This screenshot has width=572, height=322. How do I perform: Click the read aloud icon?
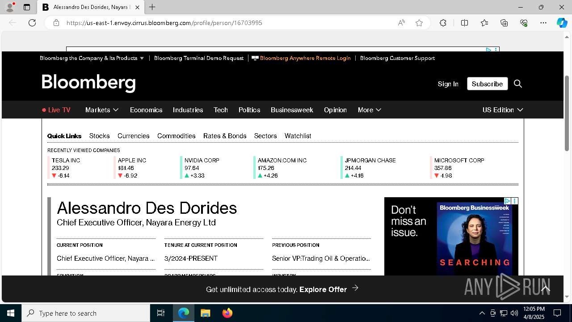tap(401, 23)
